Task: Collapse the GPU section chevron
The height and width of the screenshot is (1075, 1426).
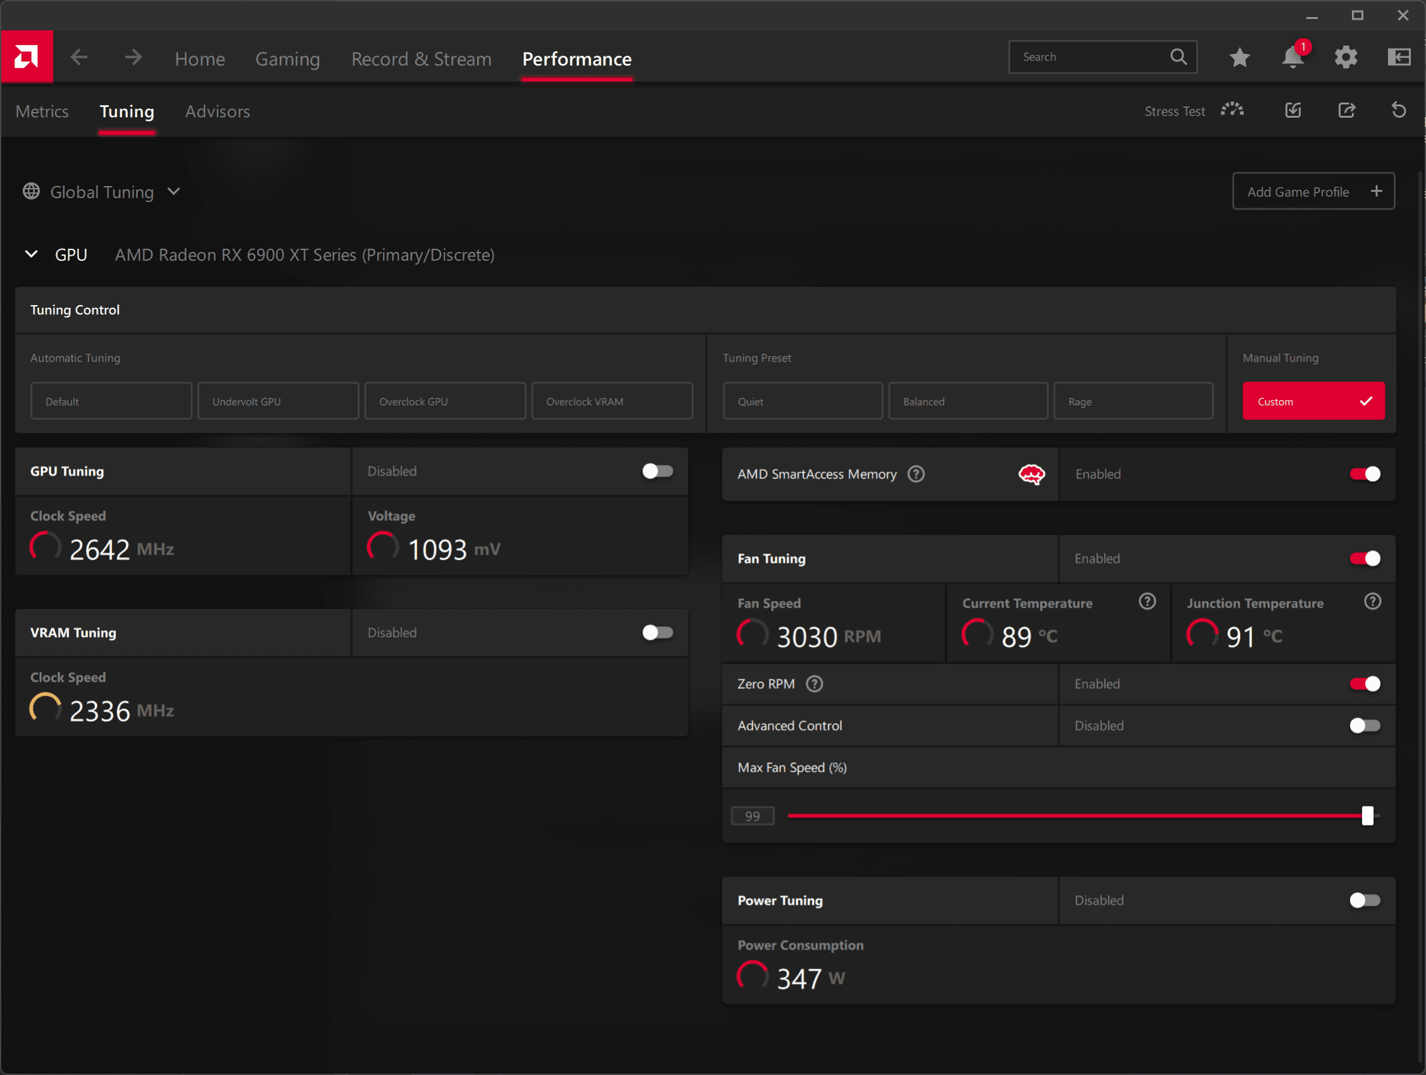Action: click(31, 254)
